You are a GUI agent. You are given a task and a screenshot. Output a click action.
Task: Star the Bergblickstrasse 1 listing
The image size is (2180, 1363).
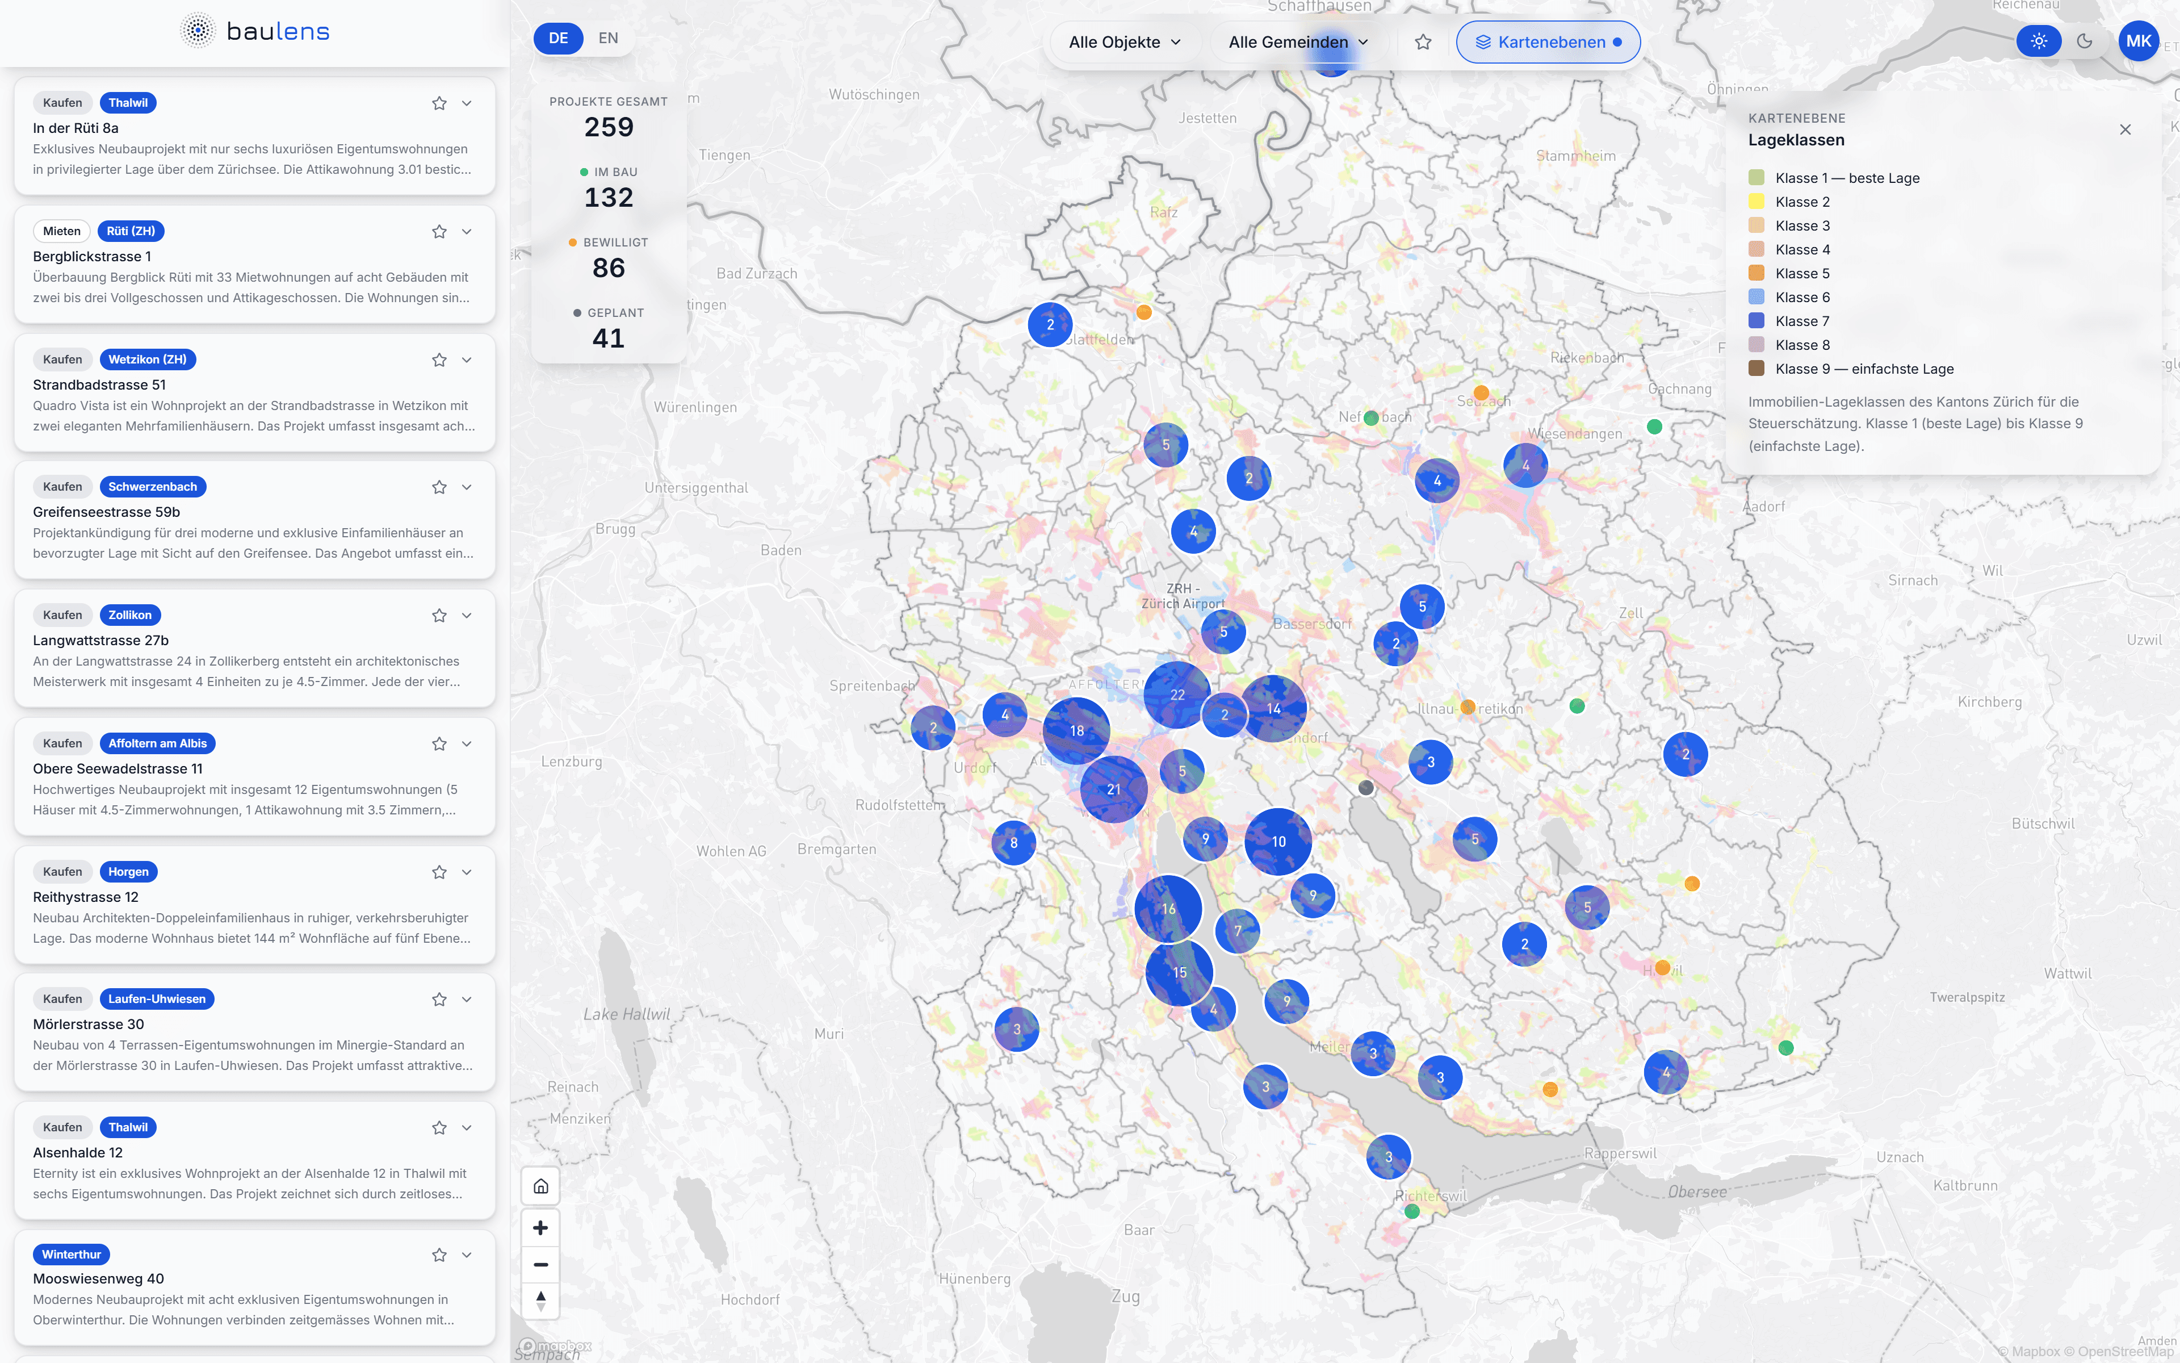[439, 232]
